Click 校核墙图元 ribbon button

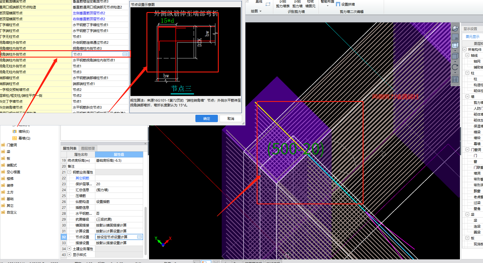point(310,4)
